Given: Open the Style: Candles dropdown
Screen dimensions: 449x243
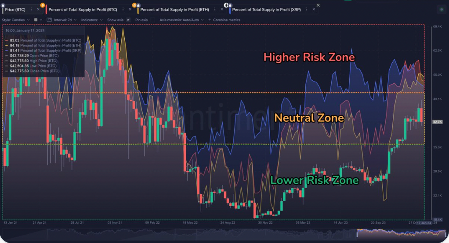Looking at the screenshot, I should coord(16,20).
